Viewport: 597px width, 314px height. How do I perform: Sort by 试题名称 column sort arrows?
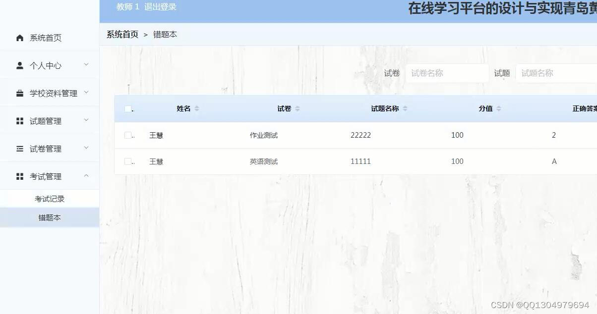[405, 109]
